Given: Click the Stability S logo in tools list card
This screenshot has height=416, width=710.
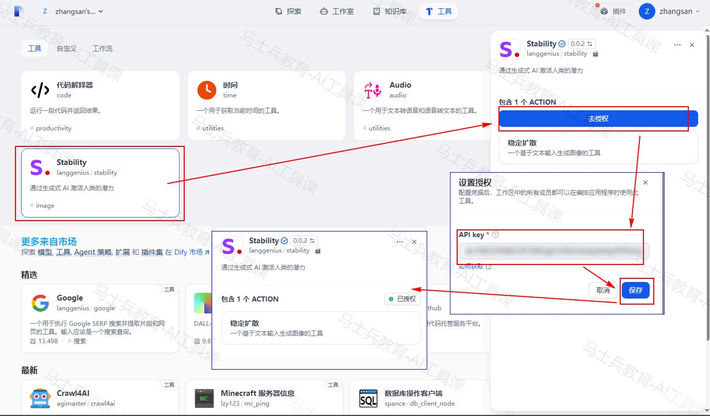Looking at the screenshot, I should pos(40,168).
